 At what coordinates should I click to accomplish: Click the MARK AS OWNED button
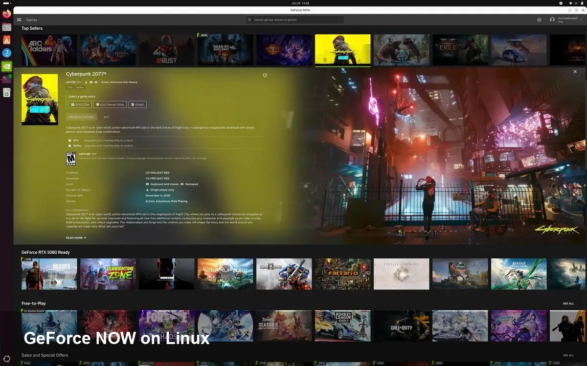81,117
